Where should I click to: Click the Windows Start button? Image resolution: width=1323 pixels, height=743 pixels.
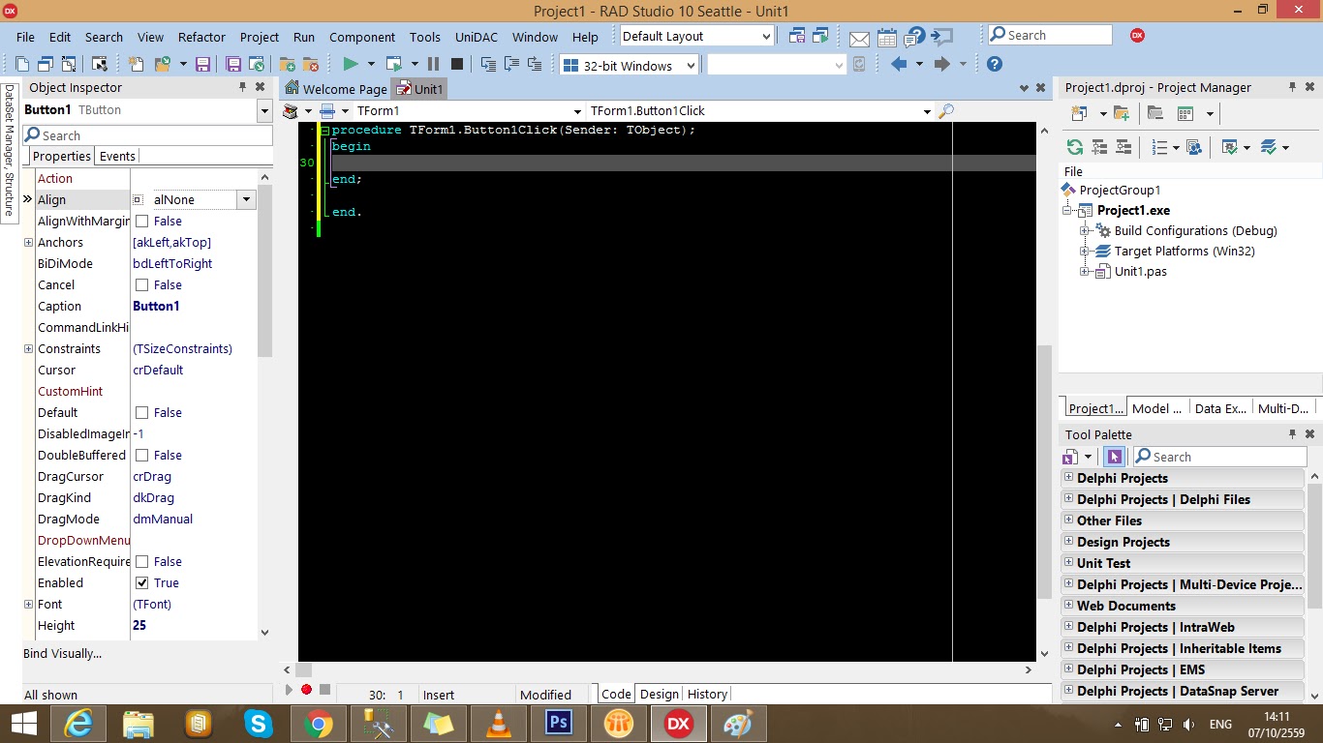tap(23, 723)
